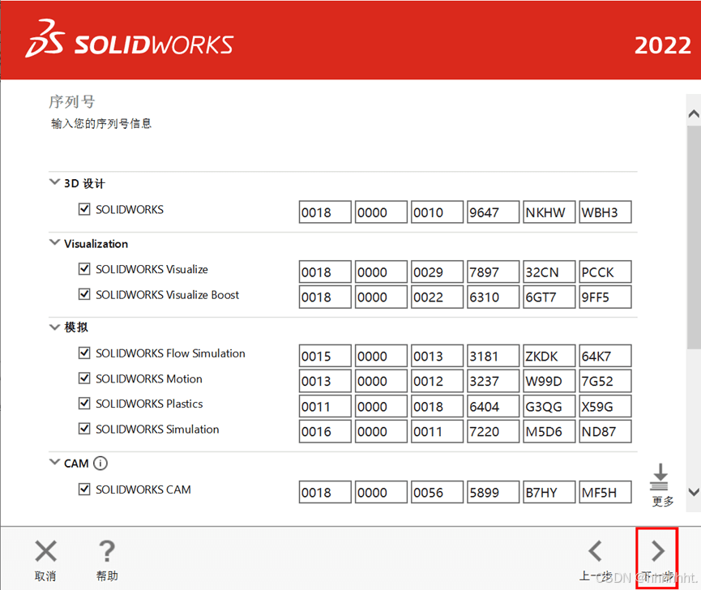The height and width of the screenshot is (590, 701).
Task: Click the SOLIDWORKS Visualize Boost label
Action: (x=167, y=294)
